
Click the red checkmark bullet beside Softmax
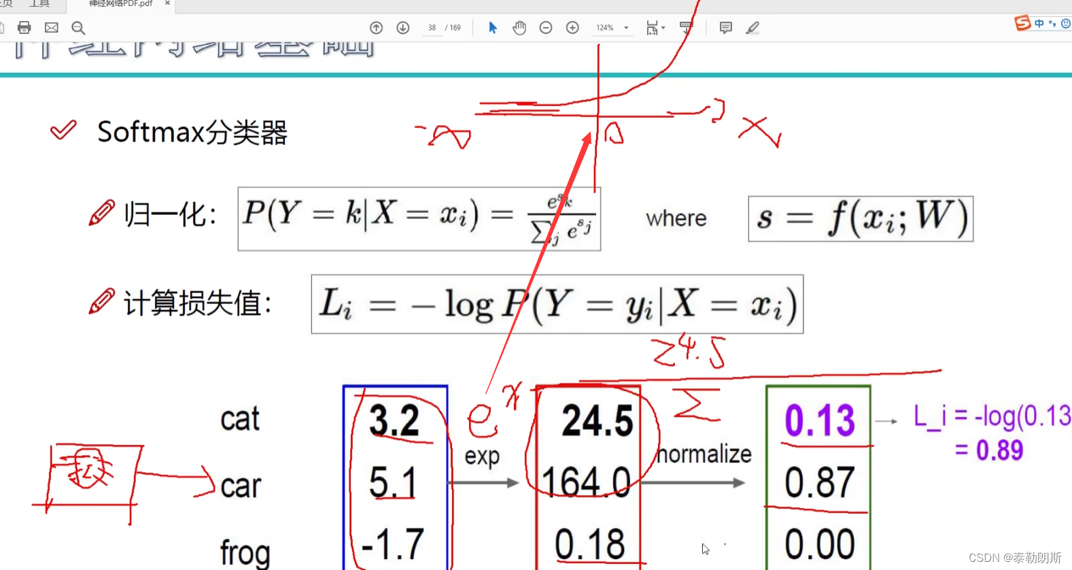(x=63, y=129)
